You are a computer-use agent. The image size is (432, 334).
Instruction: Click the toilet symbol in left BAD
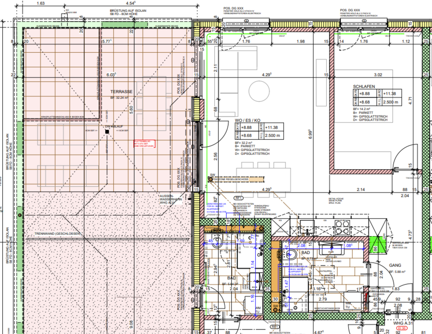click(x=217, y=242)
